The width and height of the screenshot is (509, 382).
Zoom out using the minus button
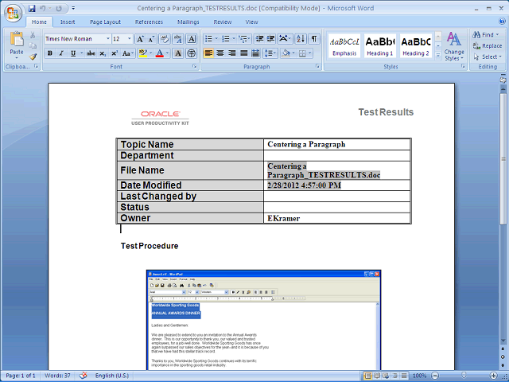(x=435, y=376)
